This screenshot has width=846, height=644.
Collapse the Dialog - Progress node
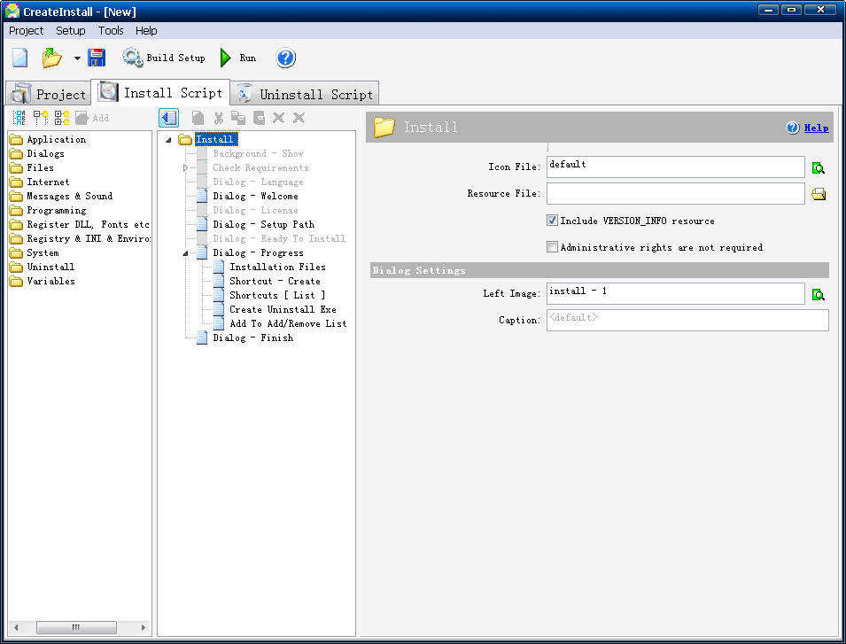click(x=185, y=253)
